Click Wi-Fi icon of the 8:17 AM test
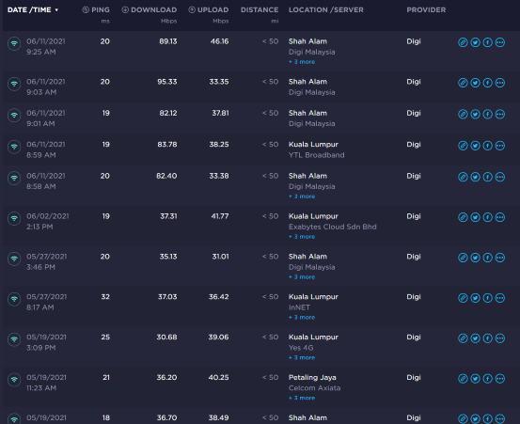The width and height of the screenshot is (520, 424). click(14, 299)
